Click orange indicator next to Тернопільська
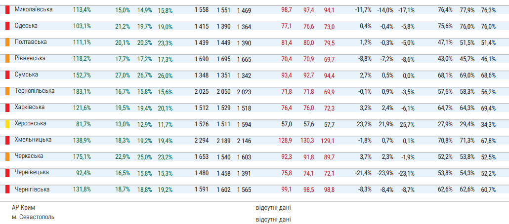 [7, 91]
